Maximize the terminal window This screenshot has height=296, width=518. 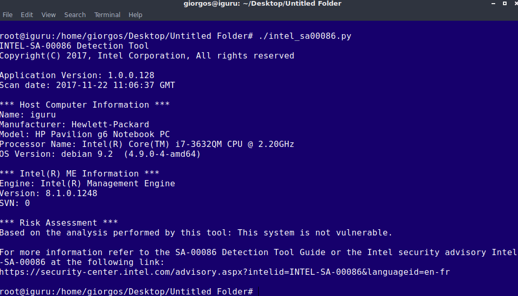[505, 3]
